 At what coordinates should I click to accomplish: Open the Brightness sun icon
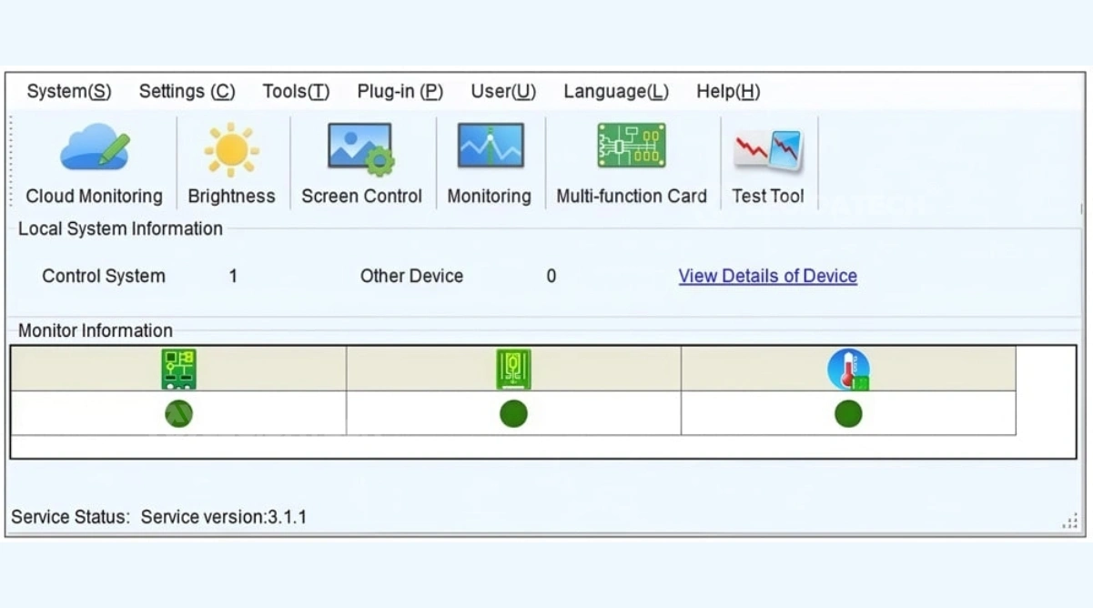(231, 163)
